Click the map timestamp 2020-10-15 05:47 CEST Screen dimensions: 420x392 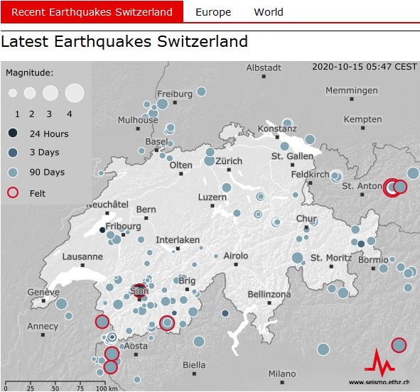coord(365,67)
